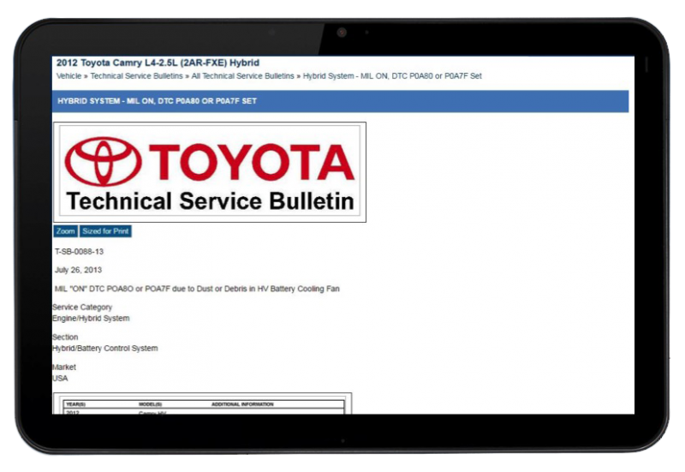This screenshot has width=685, height=472.
Task: Select the Engine/Hybrid System text
Action: coord(91,318)
